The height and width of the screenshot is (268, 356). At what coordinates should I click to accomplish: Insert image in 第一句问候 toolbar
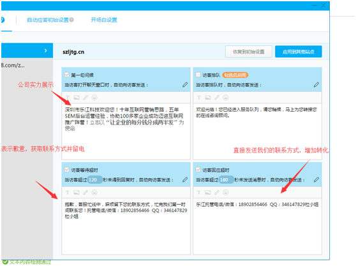click(x=77, y=98)
